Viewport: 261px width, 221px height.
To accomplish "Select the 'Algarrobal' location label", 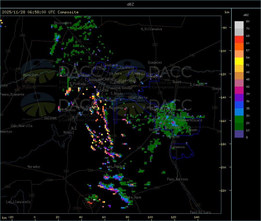I will (x=127, y=80).
